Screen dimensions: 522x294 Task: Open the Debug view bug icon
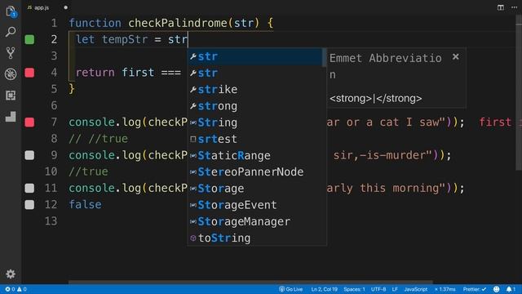[x=11, y=74]
